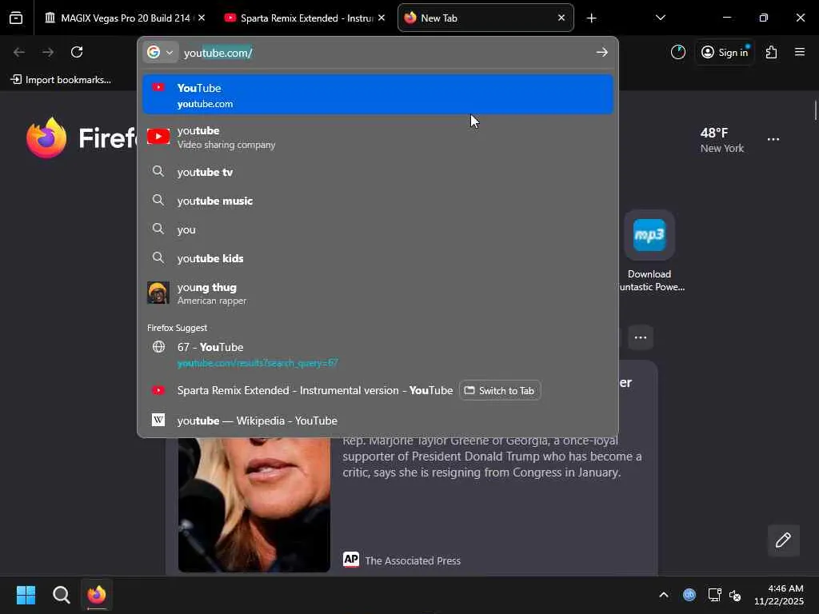The width and height of the screenshot is (819, 614).
Task: Close the New Tab tab
Action: tap(561, 18)
